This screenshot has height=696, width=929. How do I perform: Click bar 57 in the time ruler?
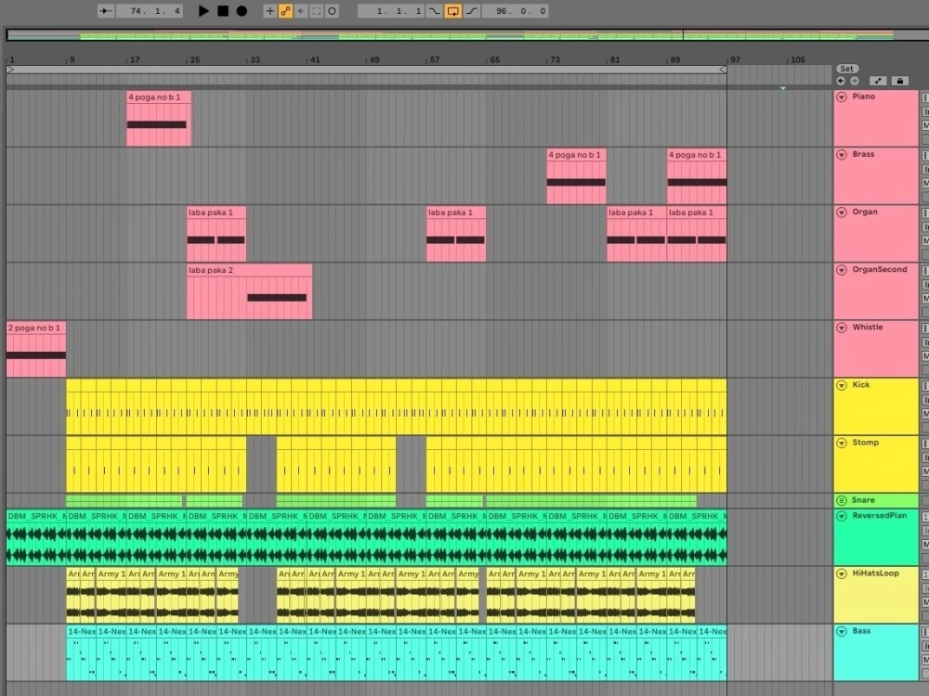[434, 59]
